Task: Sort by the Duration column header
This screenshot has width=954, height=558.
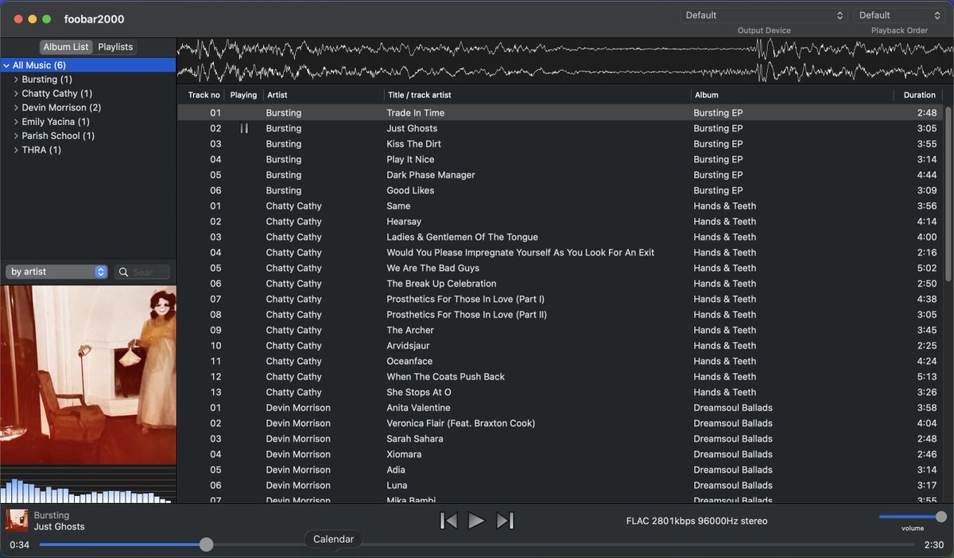Action: (x=918, y=95)
